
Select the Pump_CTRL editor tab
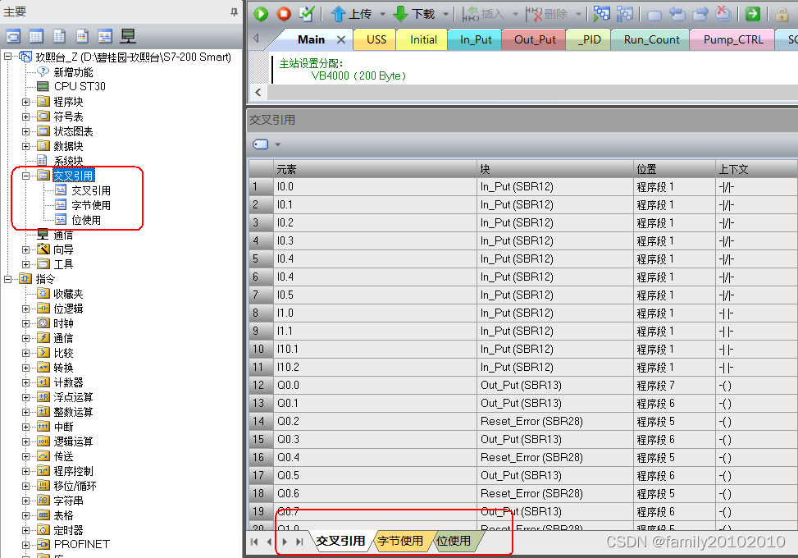732,39
